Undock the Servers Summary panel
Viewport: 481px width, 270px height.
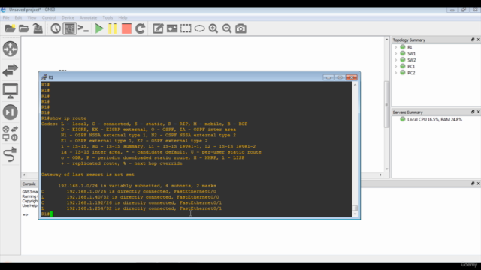click(x=473, y=112)
